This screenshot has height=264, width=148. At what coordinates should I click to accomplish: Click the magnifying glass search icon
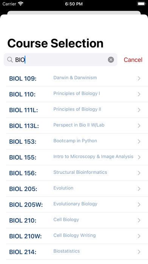(10, 60)
